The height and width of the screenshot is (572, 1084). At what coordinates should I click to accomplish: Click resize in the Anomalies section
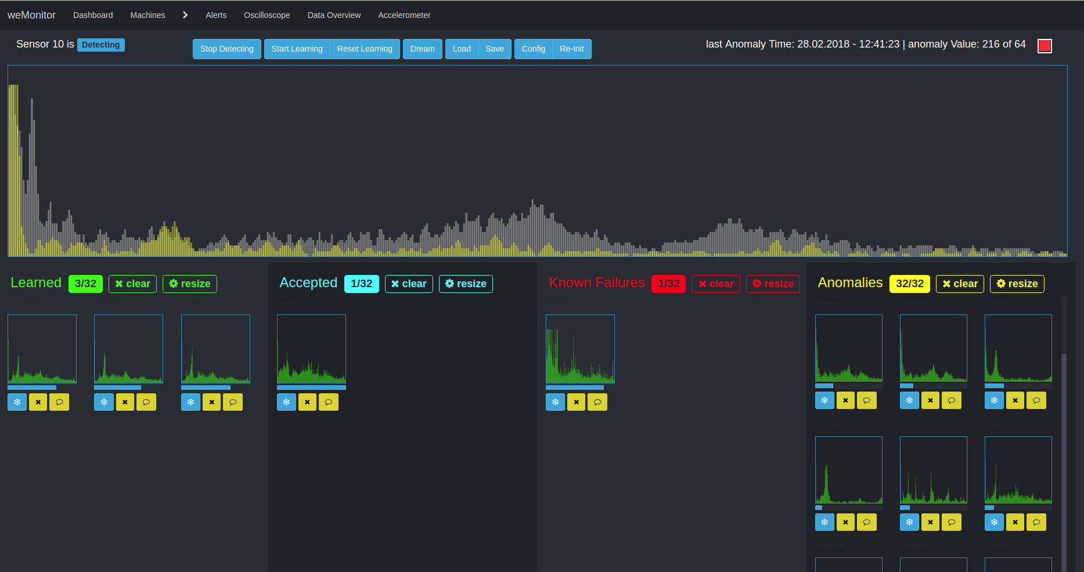[1017, 284]
